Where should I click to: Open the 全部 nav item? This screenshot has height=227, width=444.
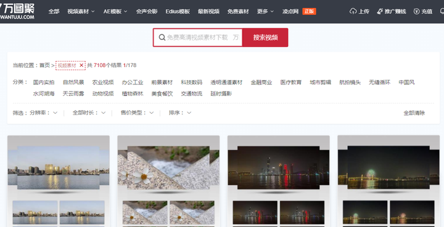point(54,11)
